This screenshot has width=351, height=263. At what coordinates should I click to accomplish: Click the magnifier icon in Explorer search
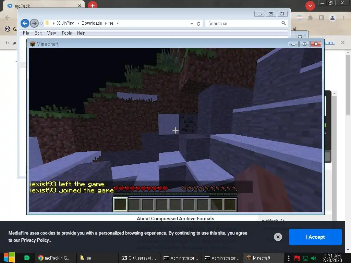coord(283,23)
